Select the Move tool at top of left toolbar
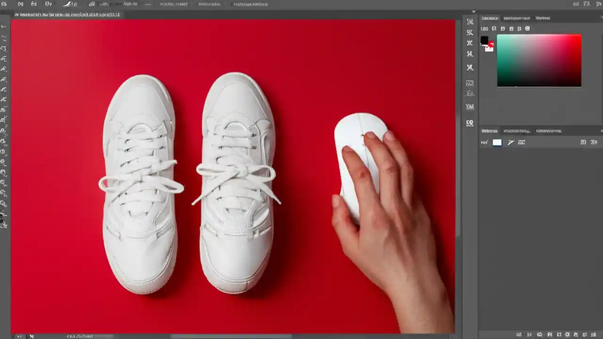603x339 pixels. (x=4, y=26)
